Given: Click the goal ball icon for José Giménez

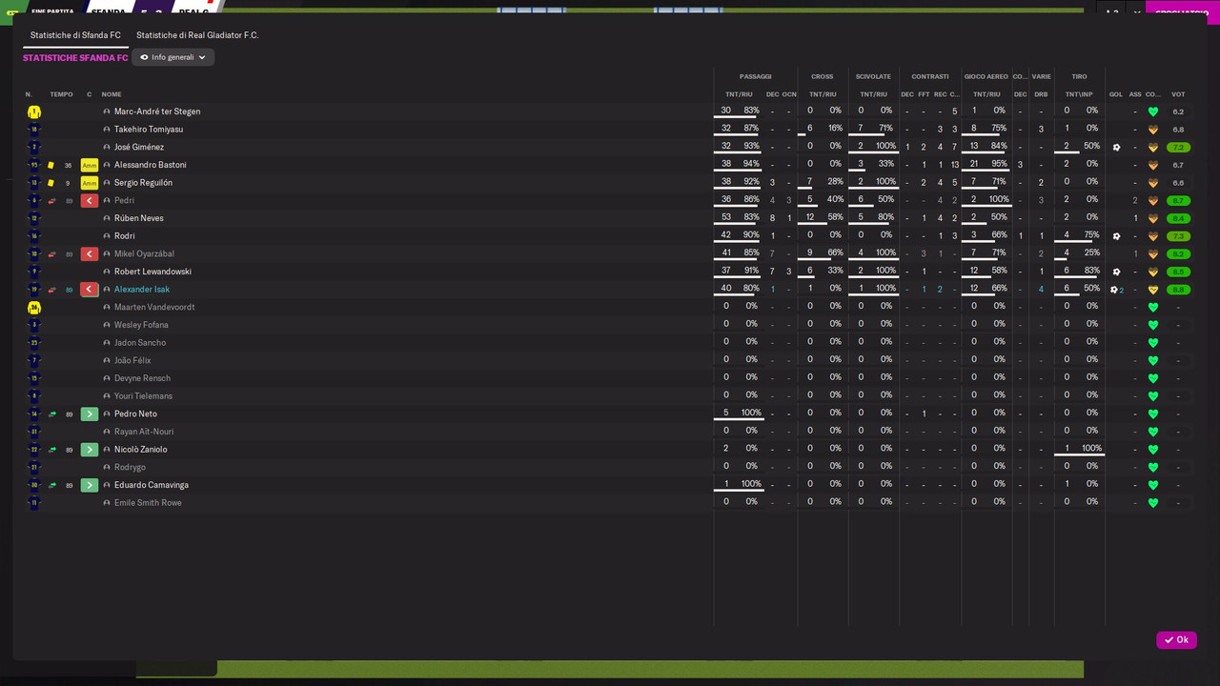Looking at the screenshot, I should (x=1116, y=148).
